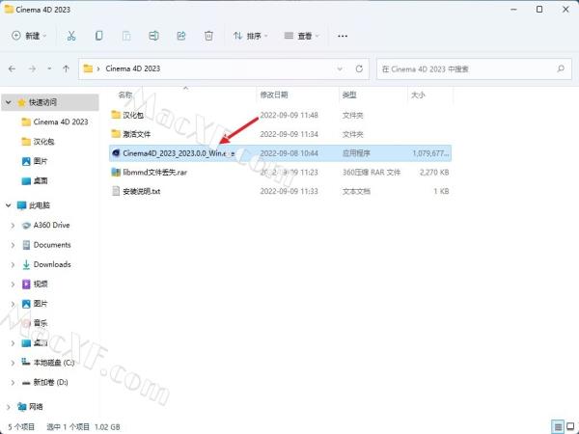The width and height of the screenshot is (579, 434).
Task: Click the RAR archive icon of libmmd file
Action: tap(116, 172)
